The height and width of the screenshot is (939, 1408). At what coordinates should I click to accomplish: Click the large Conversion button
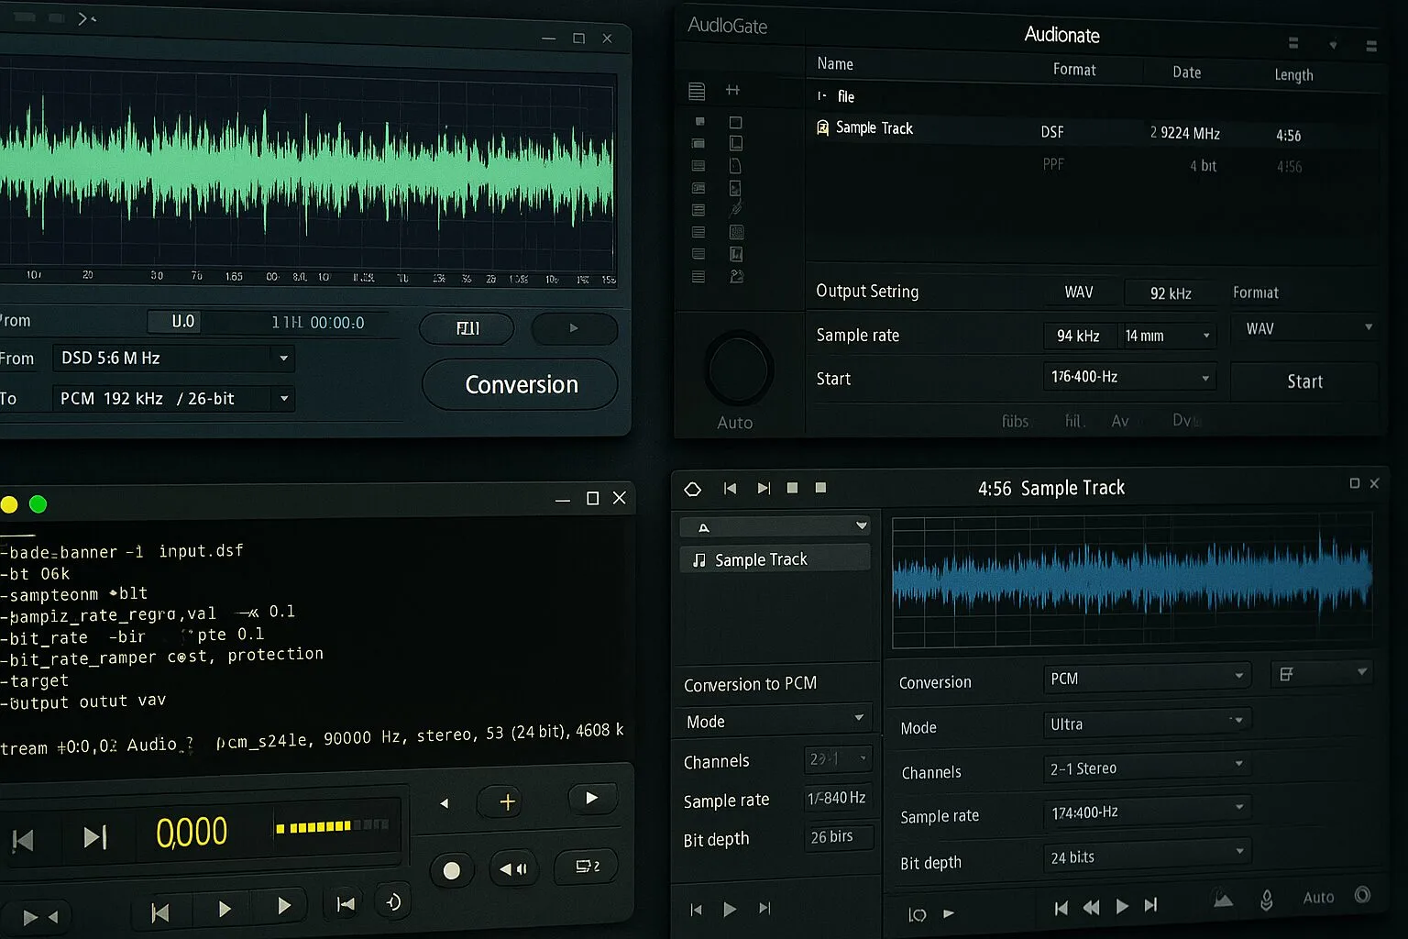pos(520,385)
